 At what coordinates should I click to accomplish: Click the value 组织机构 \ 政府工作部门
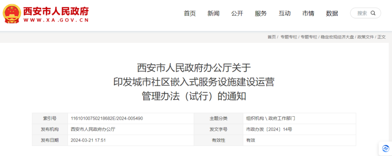[x=270, y=118]
